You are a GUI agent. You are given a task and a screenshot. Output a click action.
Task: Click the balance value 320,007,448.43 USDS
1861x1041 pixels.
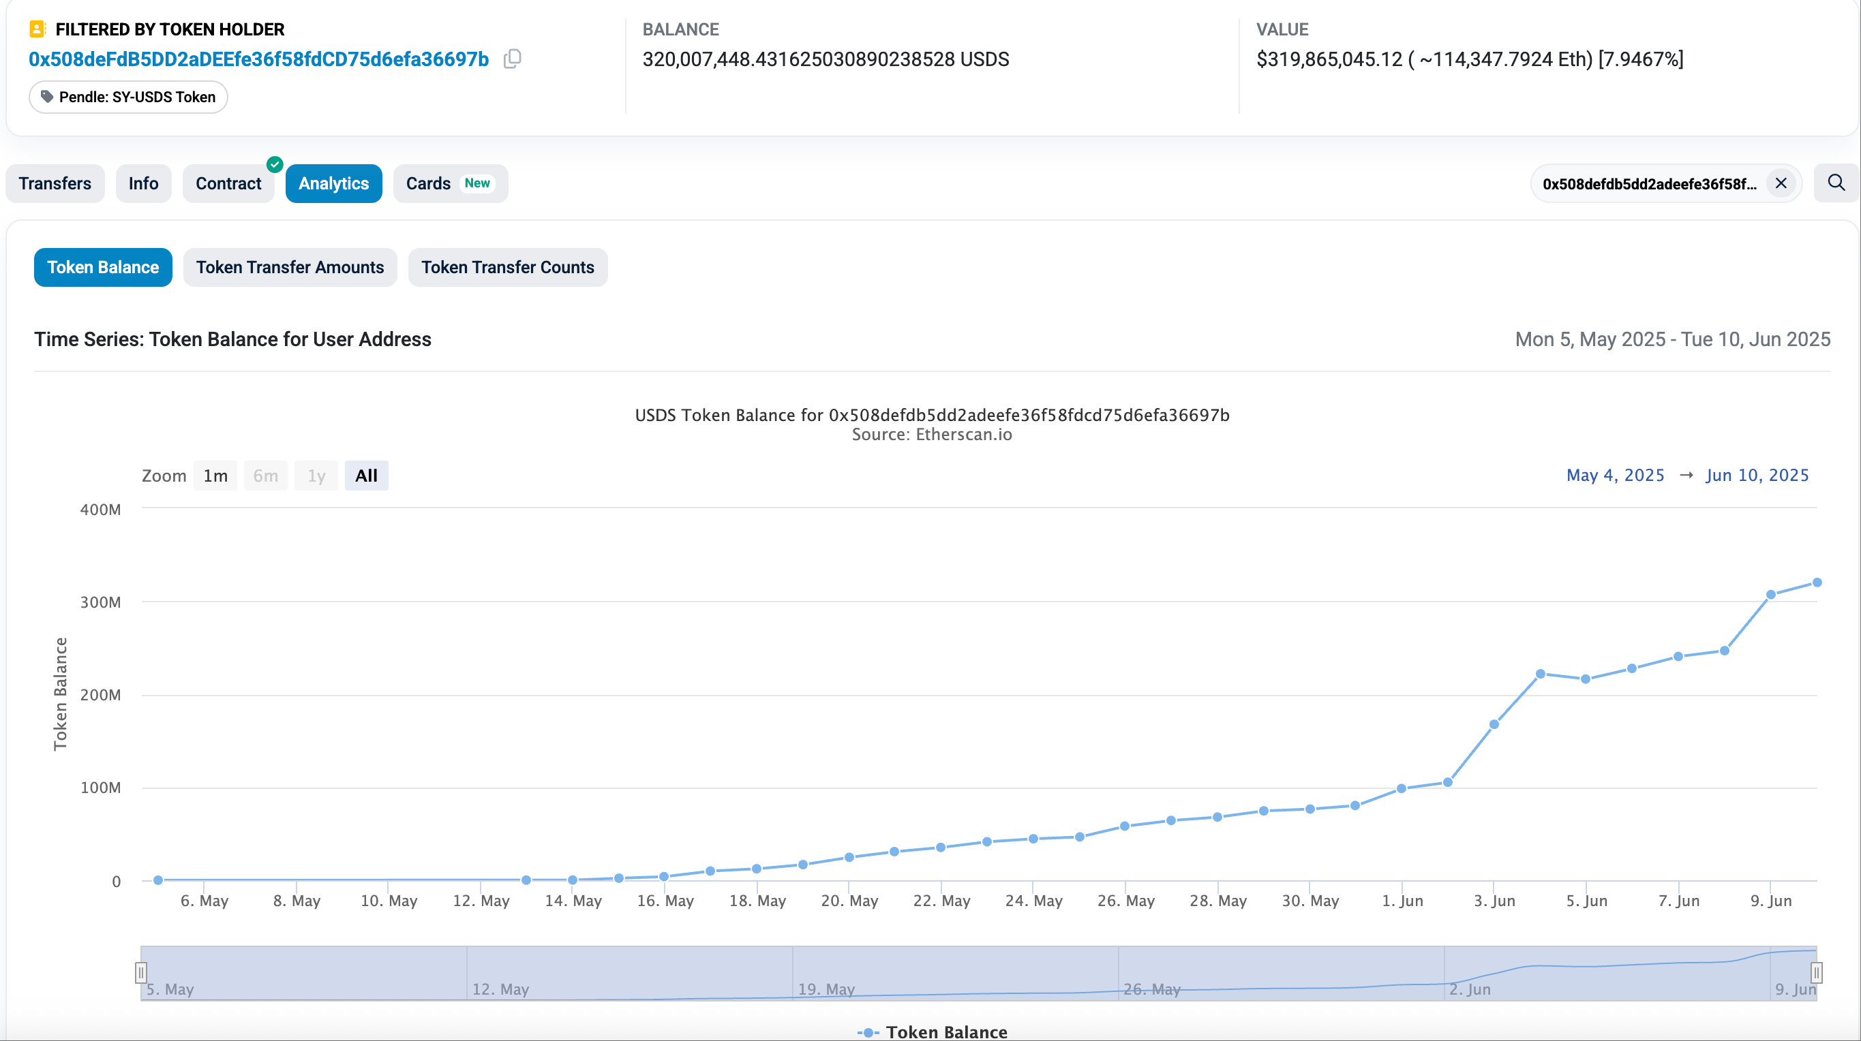826,59
